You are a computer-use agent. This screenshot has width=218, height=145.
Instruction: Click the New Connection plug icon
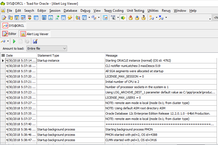(151, 18)
